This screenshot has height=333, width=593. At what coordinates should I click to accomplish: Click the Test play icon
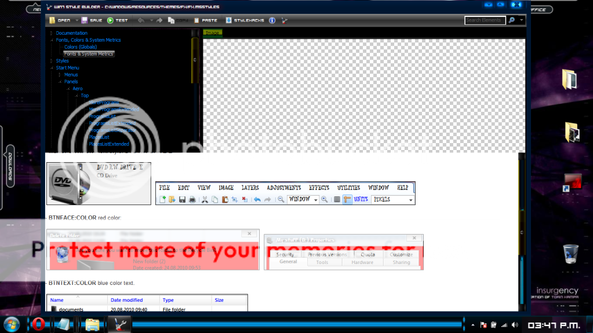110,20
